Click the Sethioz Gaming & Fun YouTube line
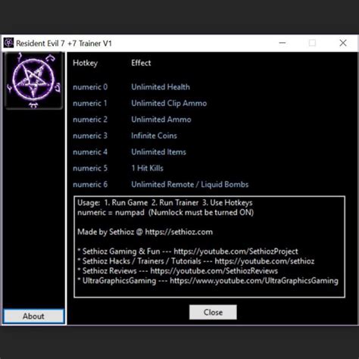Screen dimensions: 359x359 point(188,251)
